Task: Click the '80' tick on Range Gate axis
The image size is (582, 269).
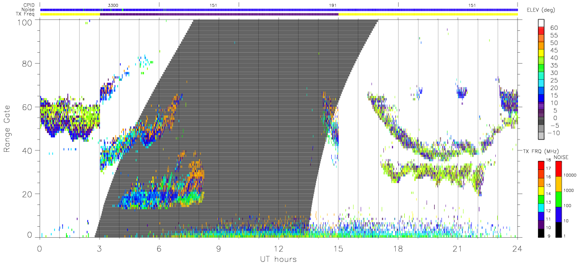Action: (27, 64)
